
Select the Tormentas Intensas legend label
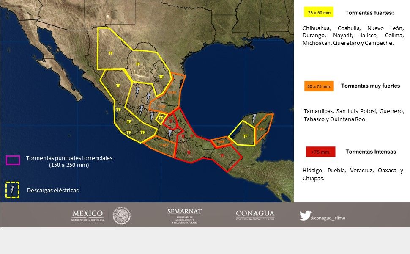click(371, 152)
